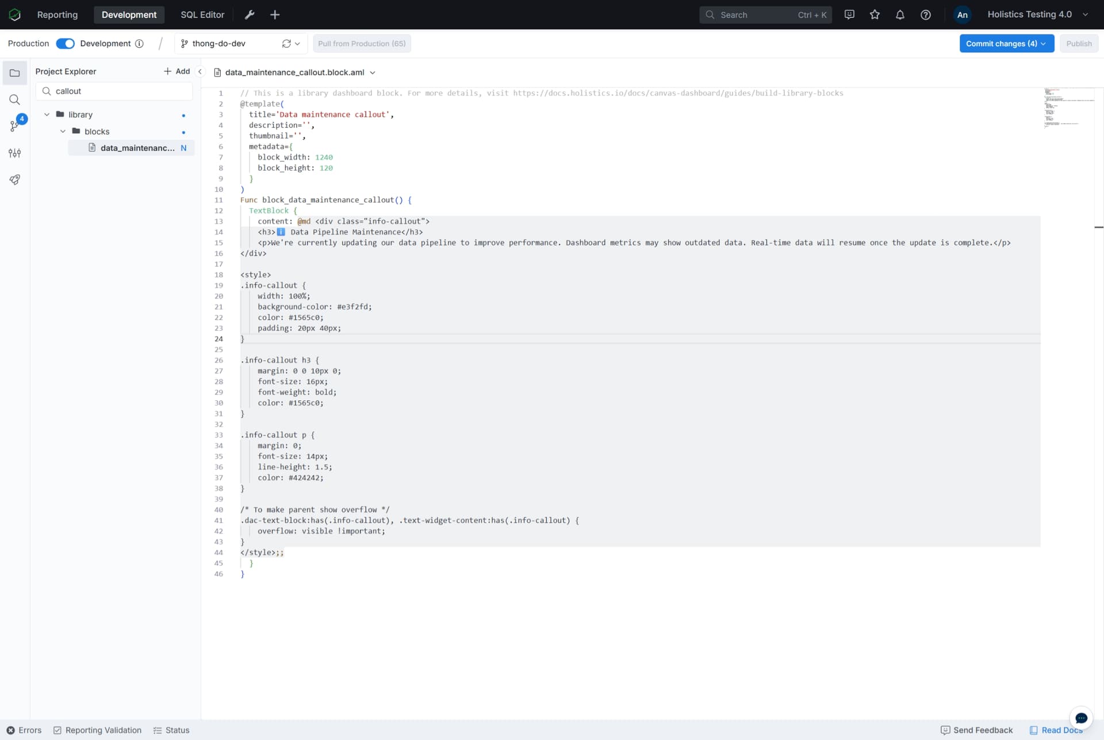Open the Errors status item
This screenshot has height=740, width=1104.
(x=24, y=730)
